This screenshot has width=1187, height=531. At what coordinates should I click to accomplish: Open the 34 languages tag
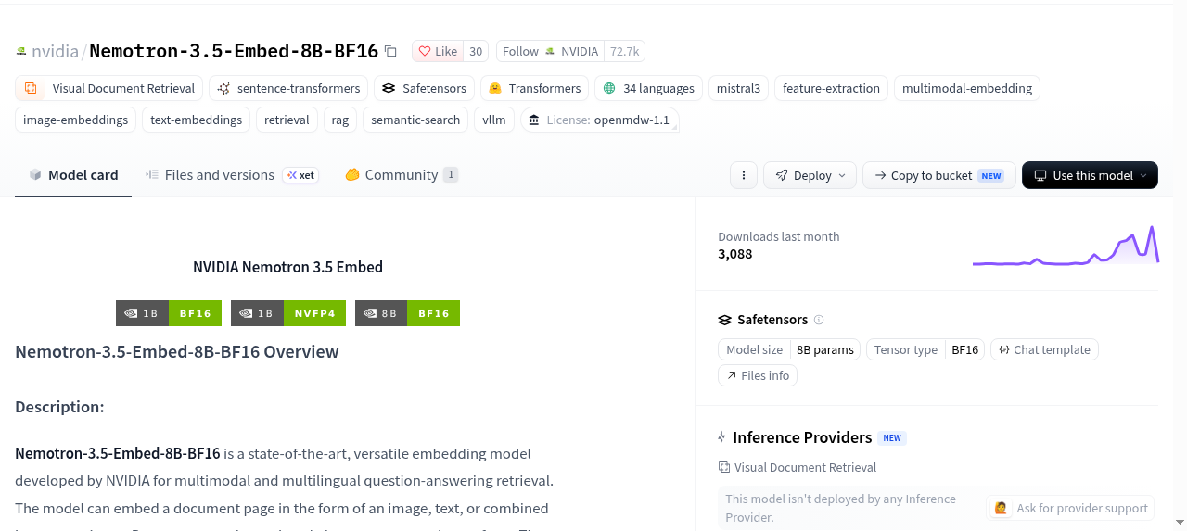[648, 88]
